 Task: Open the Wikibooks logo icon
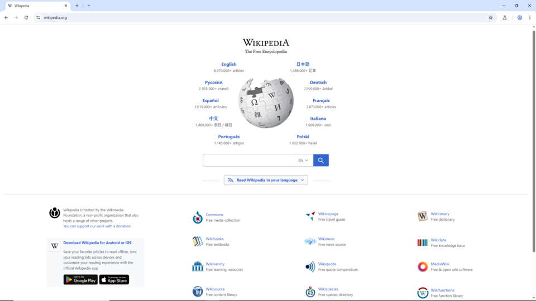(198, 241)
